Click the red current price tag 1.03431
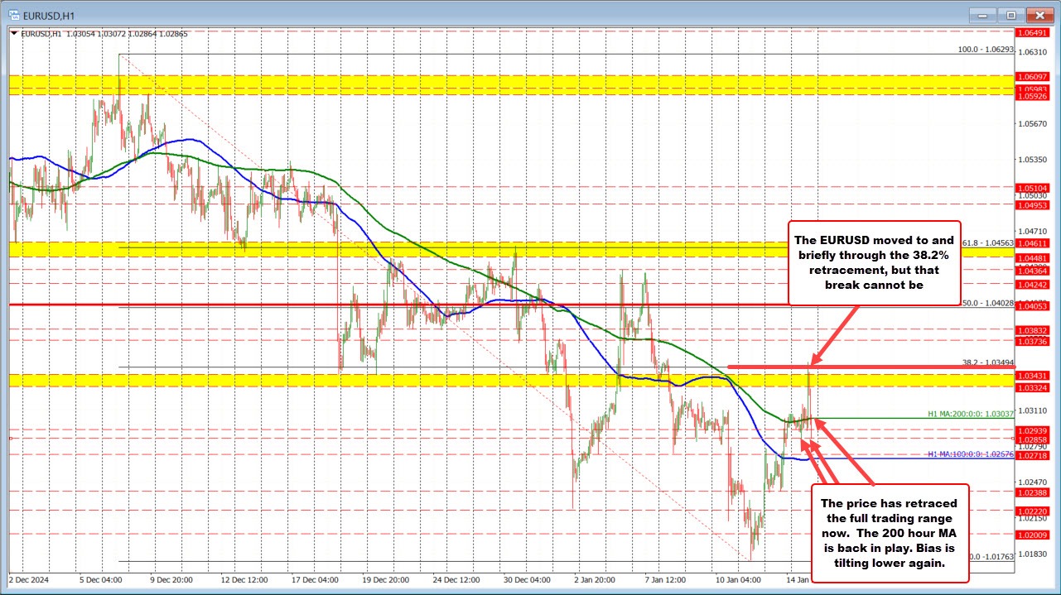This screenshot has width=1061, height=595. point(1034,375)
